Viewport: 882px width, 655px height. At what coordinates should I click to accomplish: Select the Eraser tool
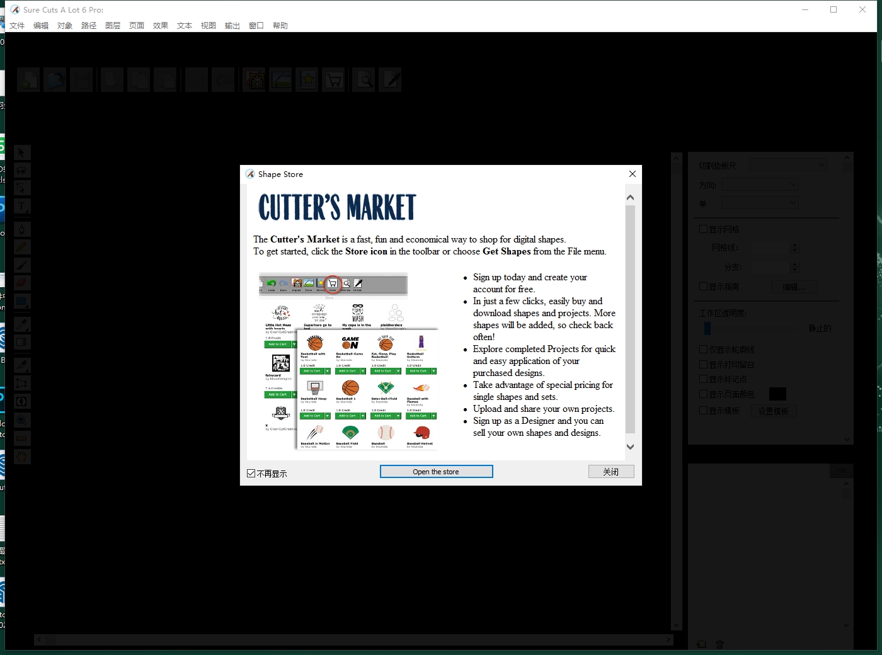coord(22,283)
